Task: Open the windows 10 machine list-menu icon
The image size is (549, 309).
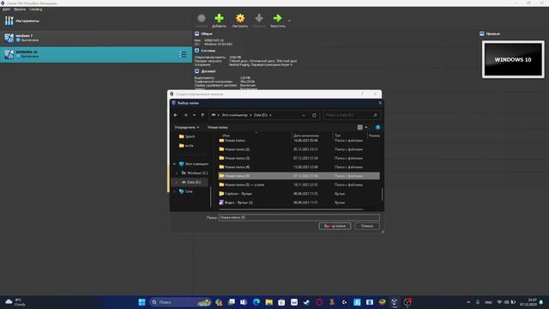Action: point(183,54)
